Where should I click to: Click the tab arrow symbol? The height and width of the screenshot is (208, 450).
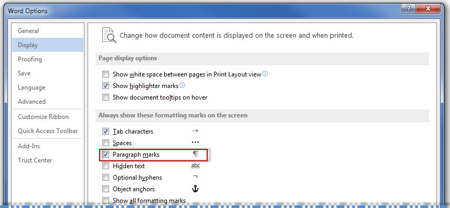[196, 131]
